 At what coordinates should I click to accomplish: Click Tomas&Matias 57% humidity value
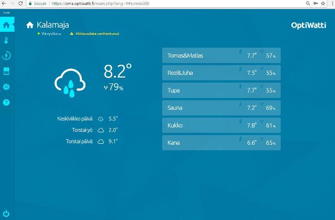tap(270, 56)
